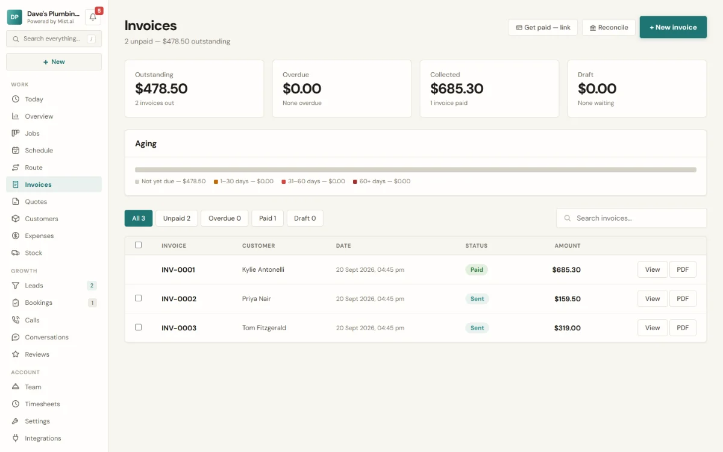Open Today in the sidebar
Viewport: 723px width, 452px height.
(54, 99)
